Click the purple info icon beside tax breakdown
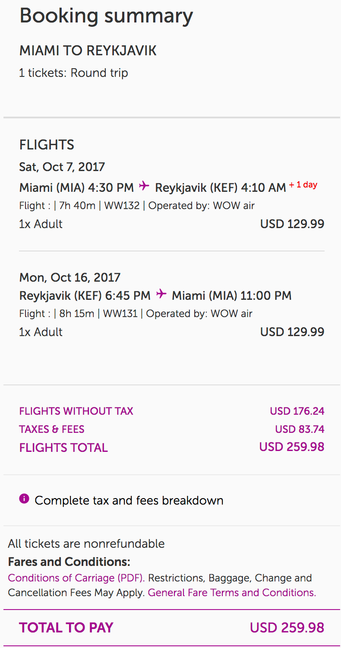341x648 pixels. (x=24, y=499)
